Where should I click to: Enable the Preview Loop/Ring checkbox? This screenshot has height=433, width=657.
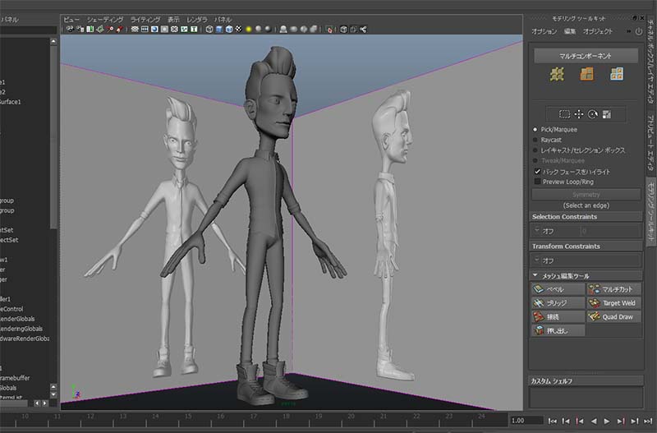[537, 182]
